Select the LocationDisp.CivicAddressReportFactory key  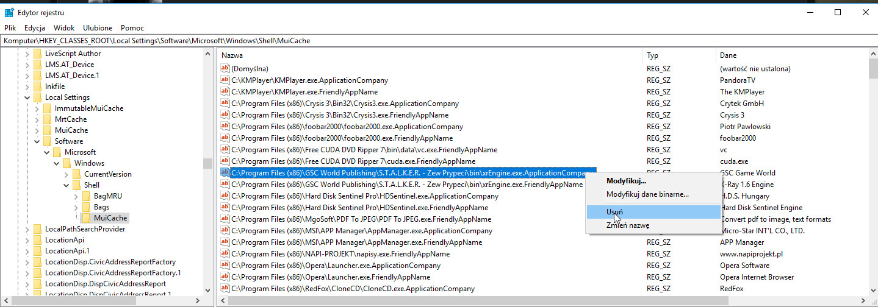[x=110, y=262]
